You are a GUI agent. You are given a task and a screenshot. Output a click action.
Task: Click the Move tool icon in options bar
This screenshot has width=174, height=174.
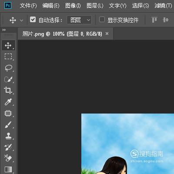tap(13, 20)
